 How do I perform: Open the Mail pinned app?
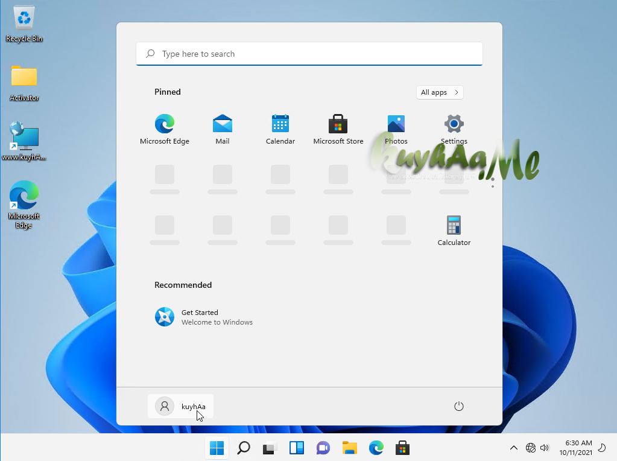(223, 130)
